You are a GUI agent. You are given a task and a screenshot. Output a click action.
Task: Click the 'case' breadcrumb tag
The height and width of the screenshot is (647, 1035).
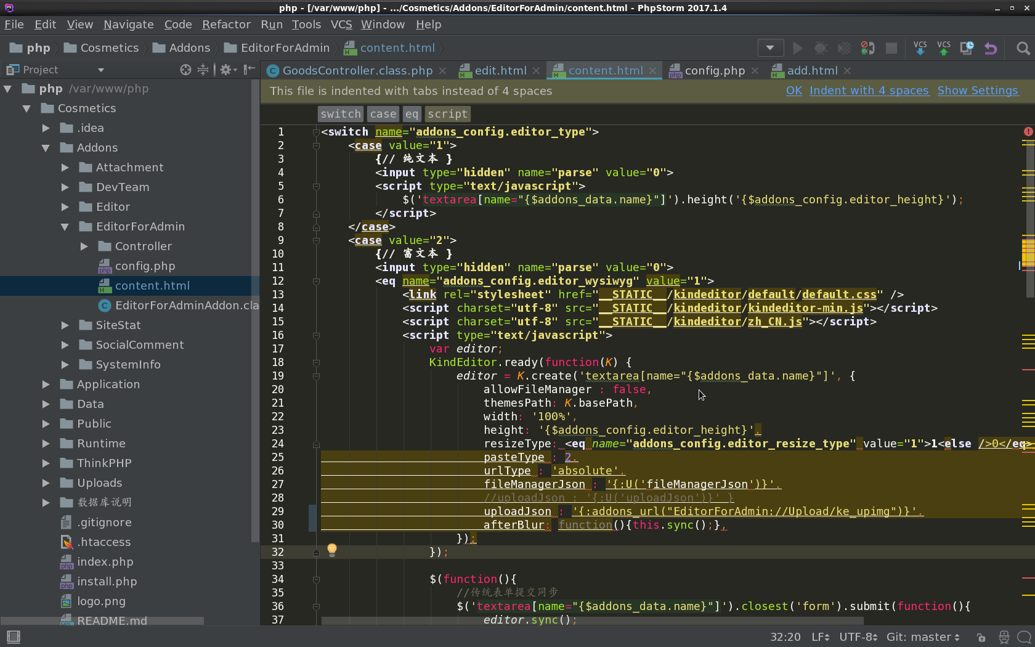click(383, 114)
